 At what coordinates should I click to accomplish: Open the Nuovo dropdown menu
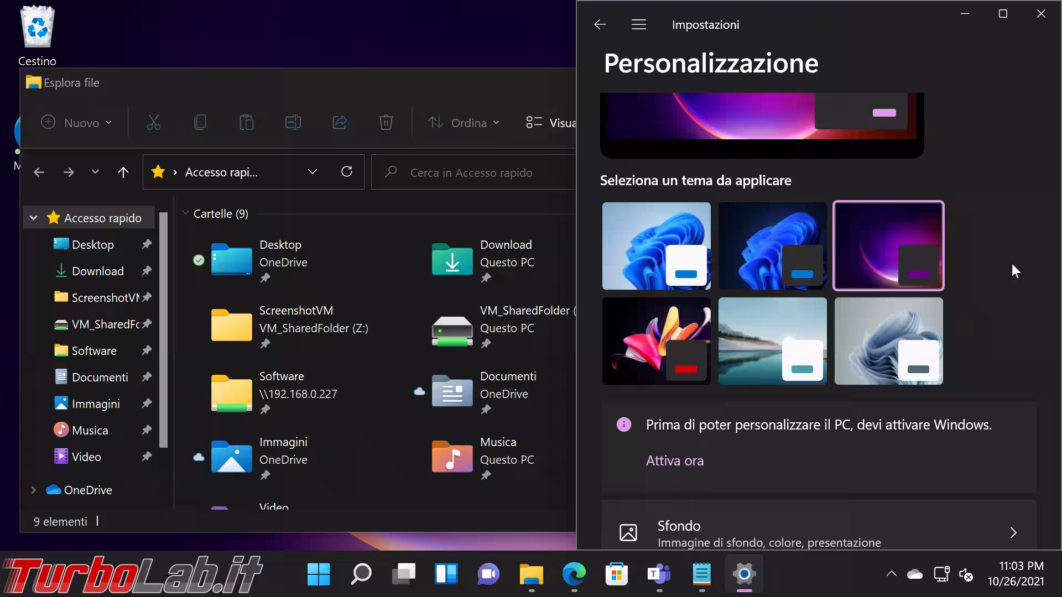(x=76, y=123)
